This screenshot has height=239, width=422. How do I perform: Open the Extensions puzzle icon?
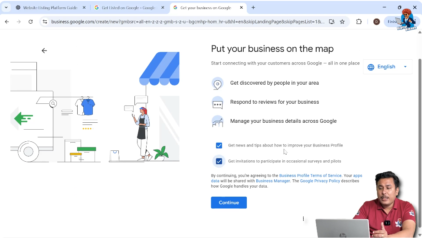tap(359, 22)
